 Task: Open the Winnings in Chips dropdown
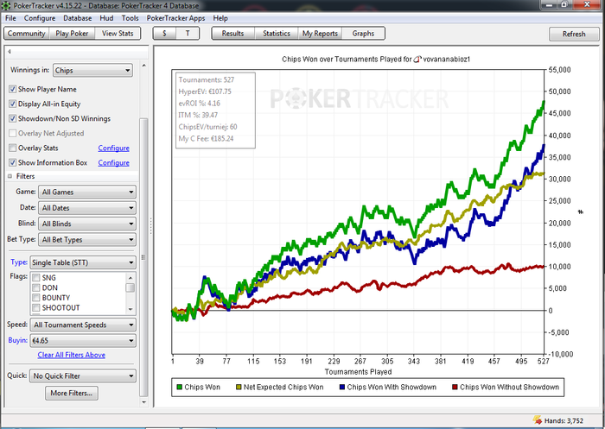[x=92, y=71]
